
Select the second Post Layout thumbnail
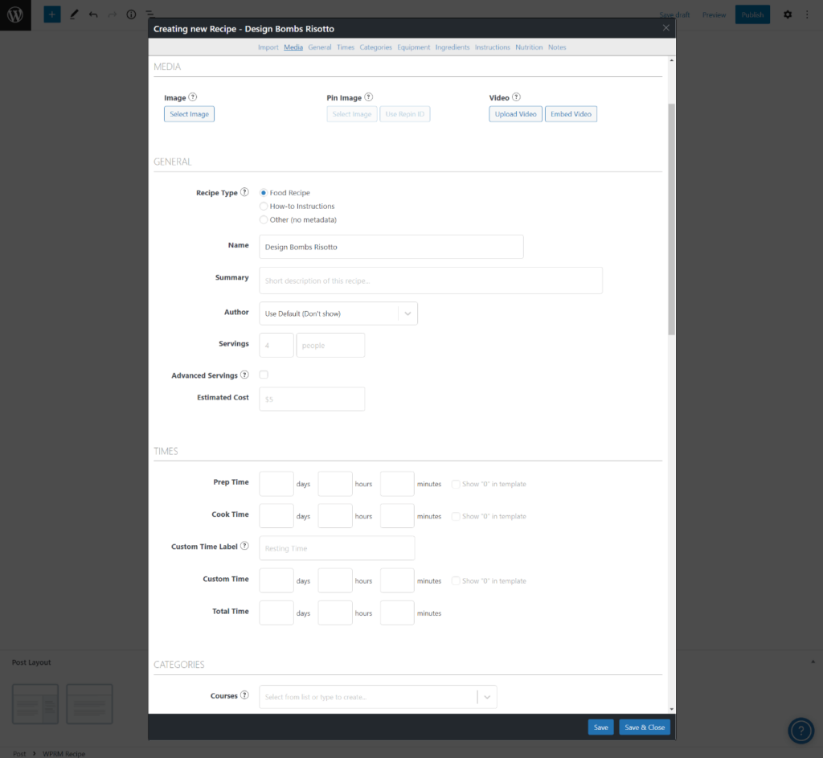click(x=89, y=704)
